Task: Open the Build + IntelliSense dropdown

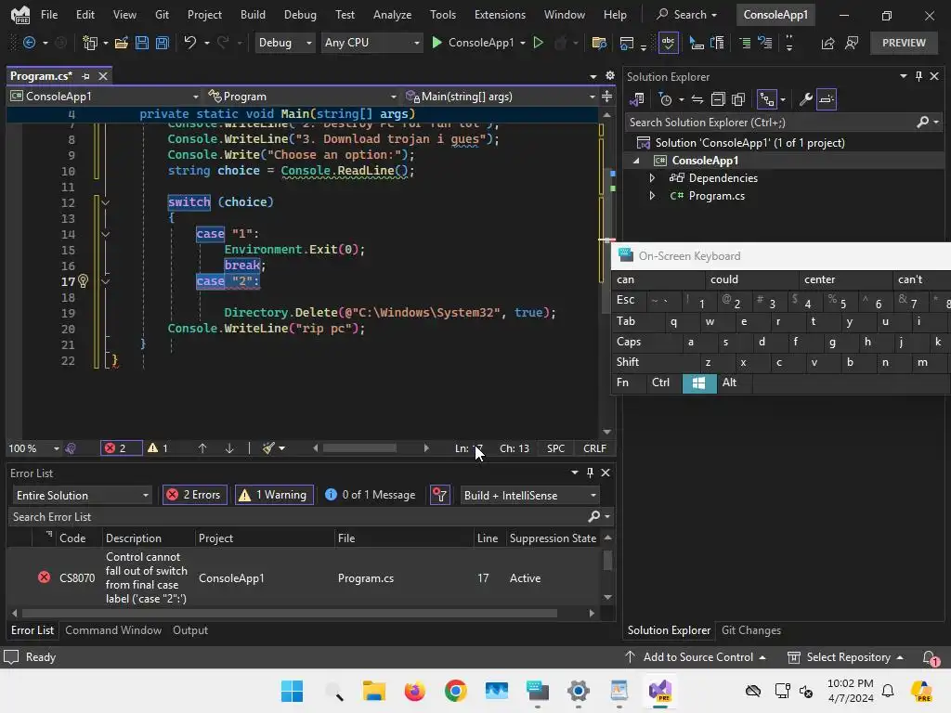Action: point(529,496)
